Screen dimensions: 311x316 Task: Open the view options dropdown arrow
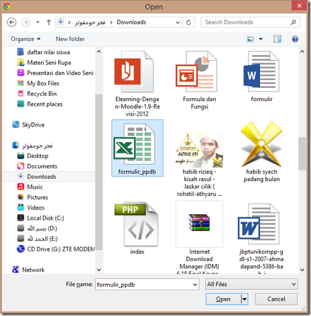click(x=261, y=39)
